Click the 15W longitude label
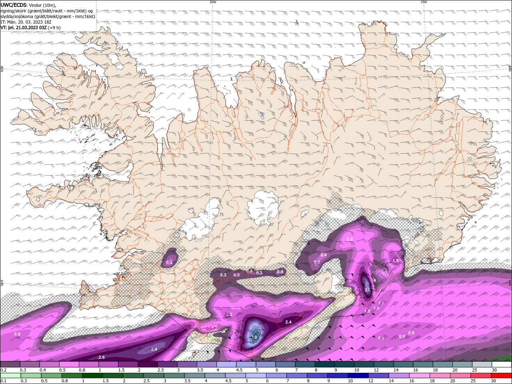 (424, 2)
